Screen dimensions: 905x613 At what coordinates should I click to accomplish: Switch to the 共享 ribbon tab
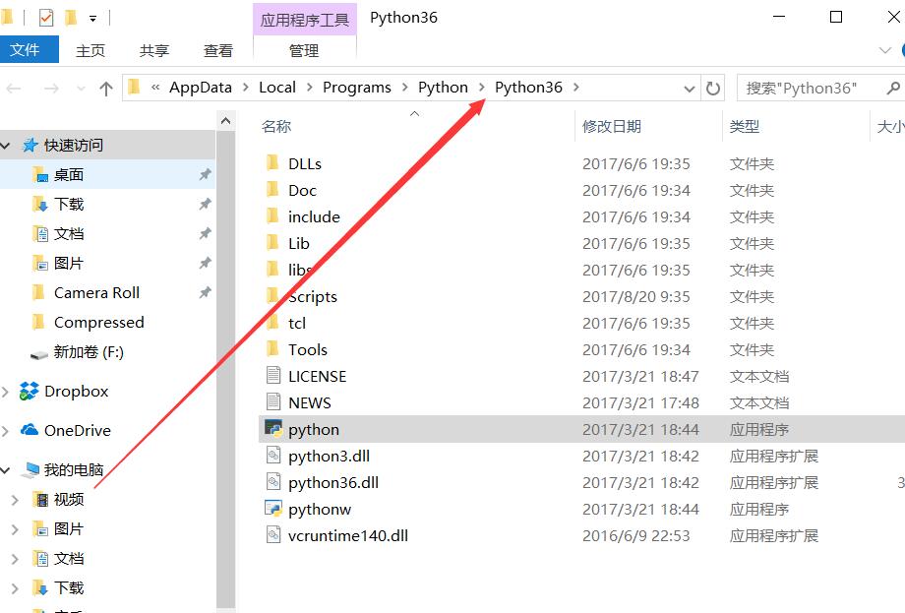pyautogui.click(x=154, y=50)
